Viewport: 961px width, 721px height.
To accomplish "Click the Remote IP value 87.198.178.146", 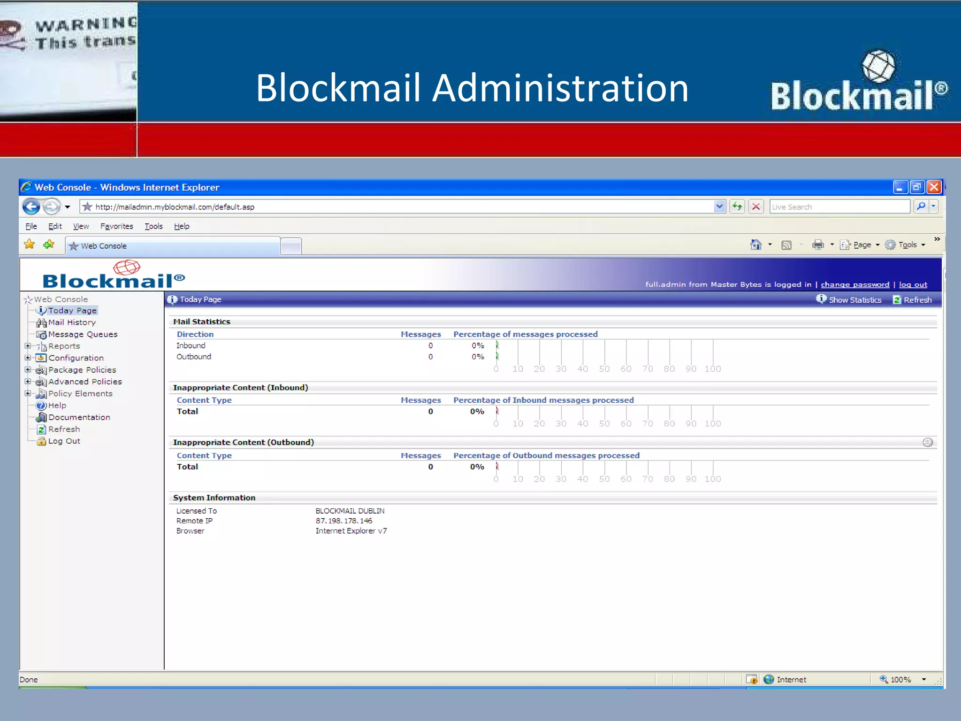I will [x=343, y=521].
